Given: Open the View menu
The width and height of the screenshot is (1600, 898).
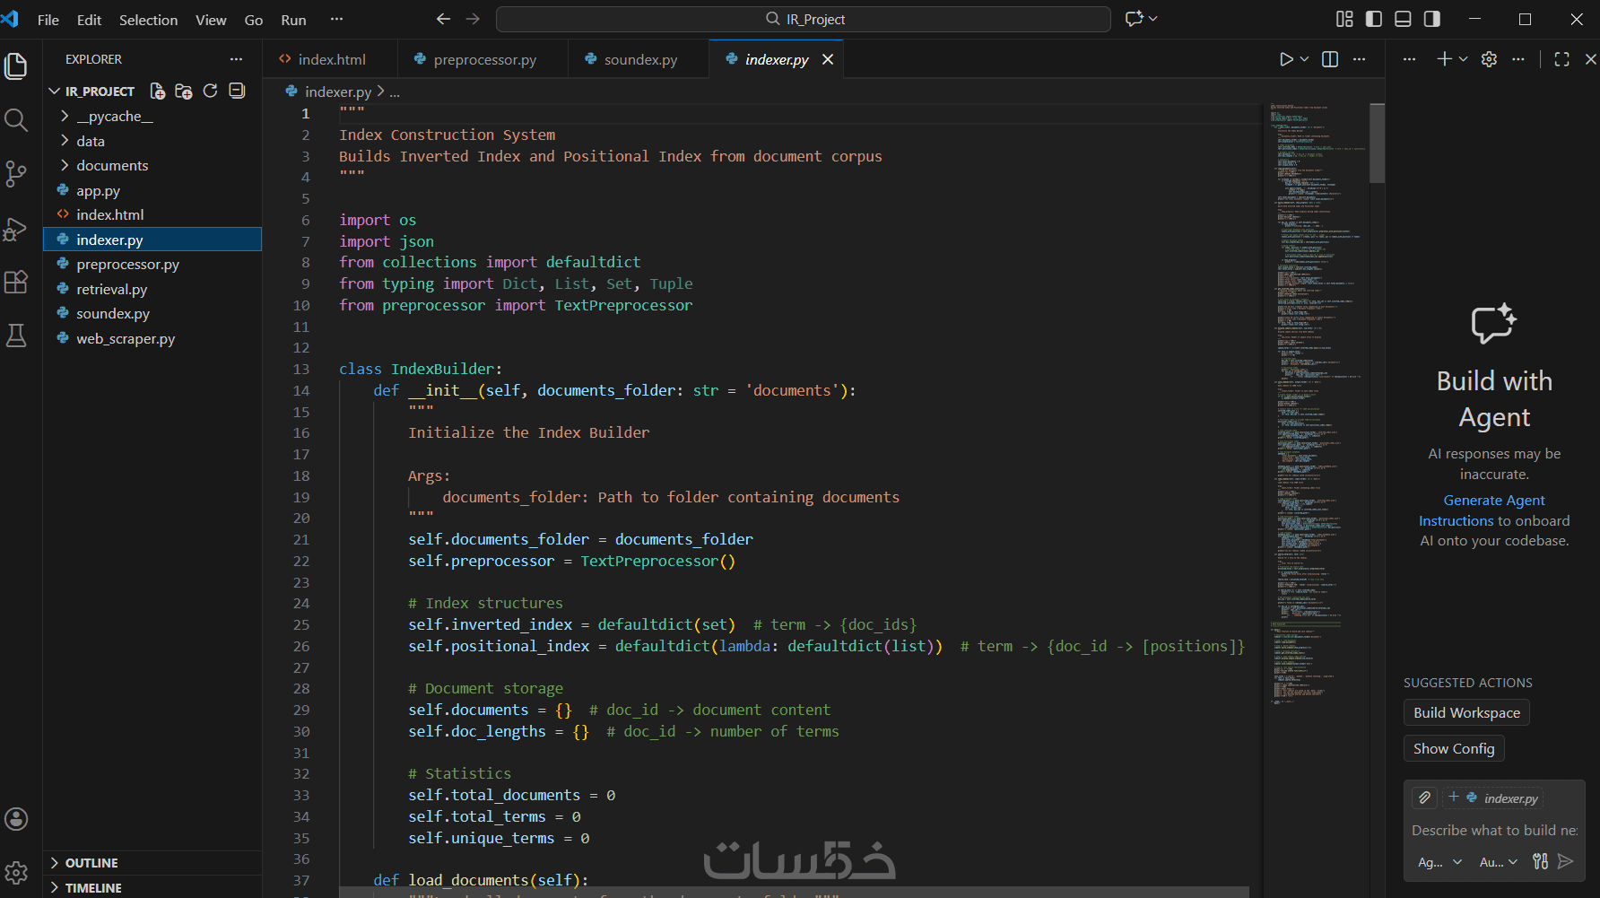Looking at the screenshot, I should pyautogui.click(x=211, y=20).
